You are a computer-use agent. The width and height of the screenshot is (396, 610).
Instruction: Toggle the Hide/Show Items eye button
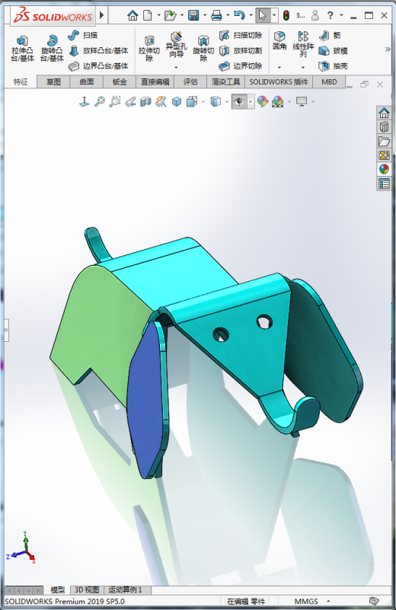(x=239, y=102)
